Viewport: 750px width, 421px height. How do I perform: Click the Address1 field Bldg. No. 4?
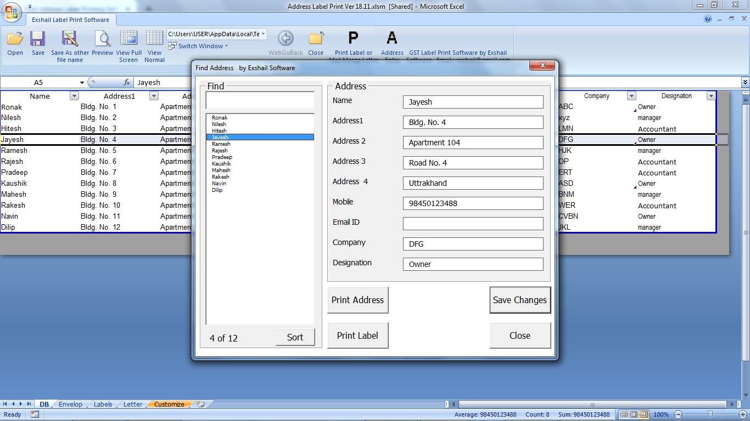coord(473,122)
